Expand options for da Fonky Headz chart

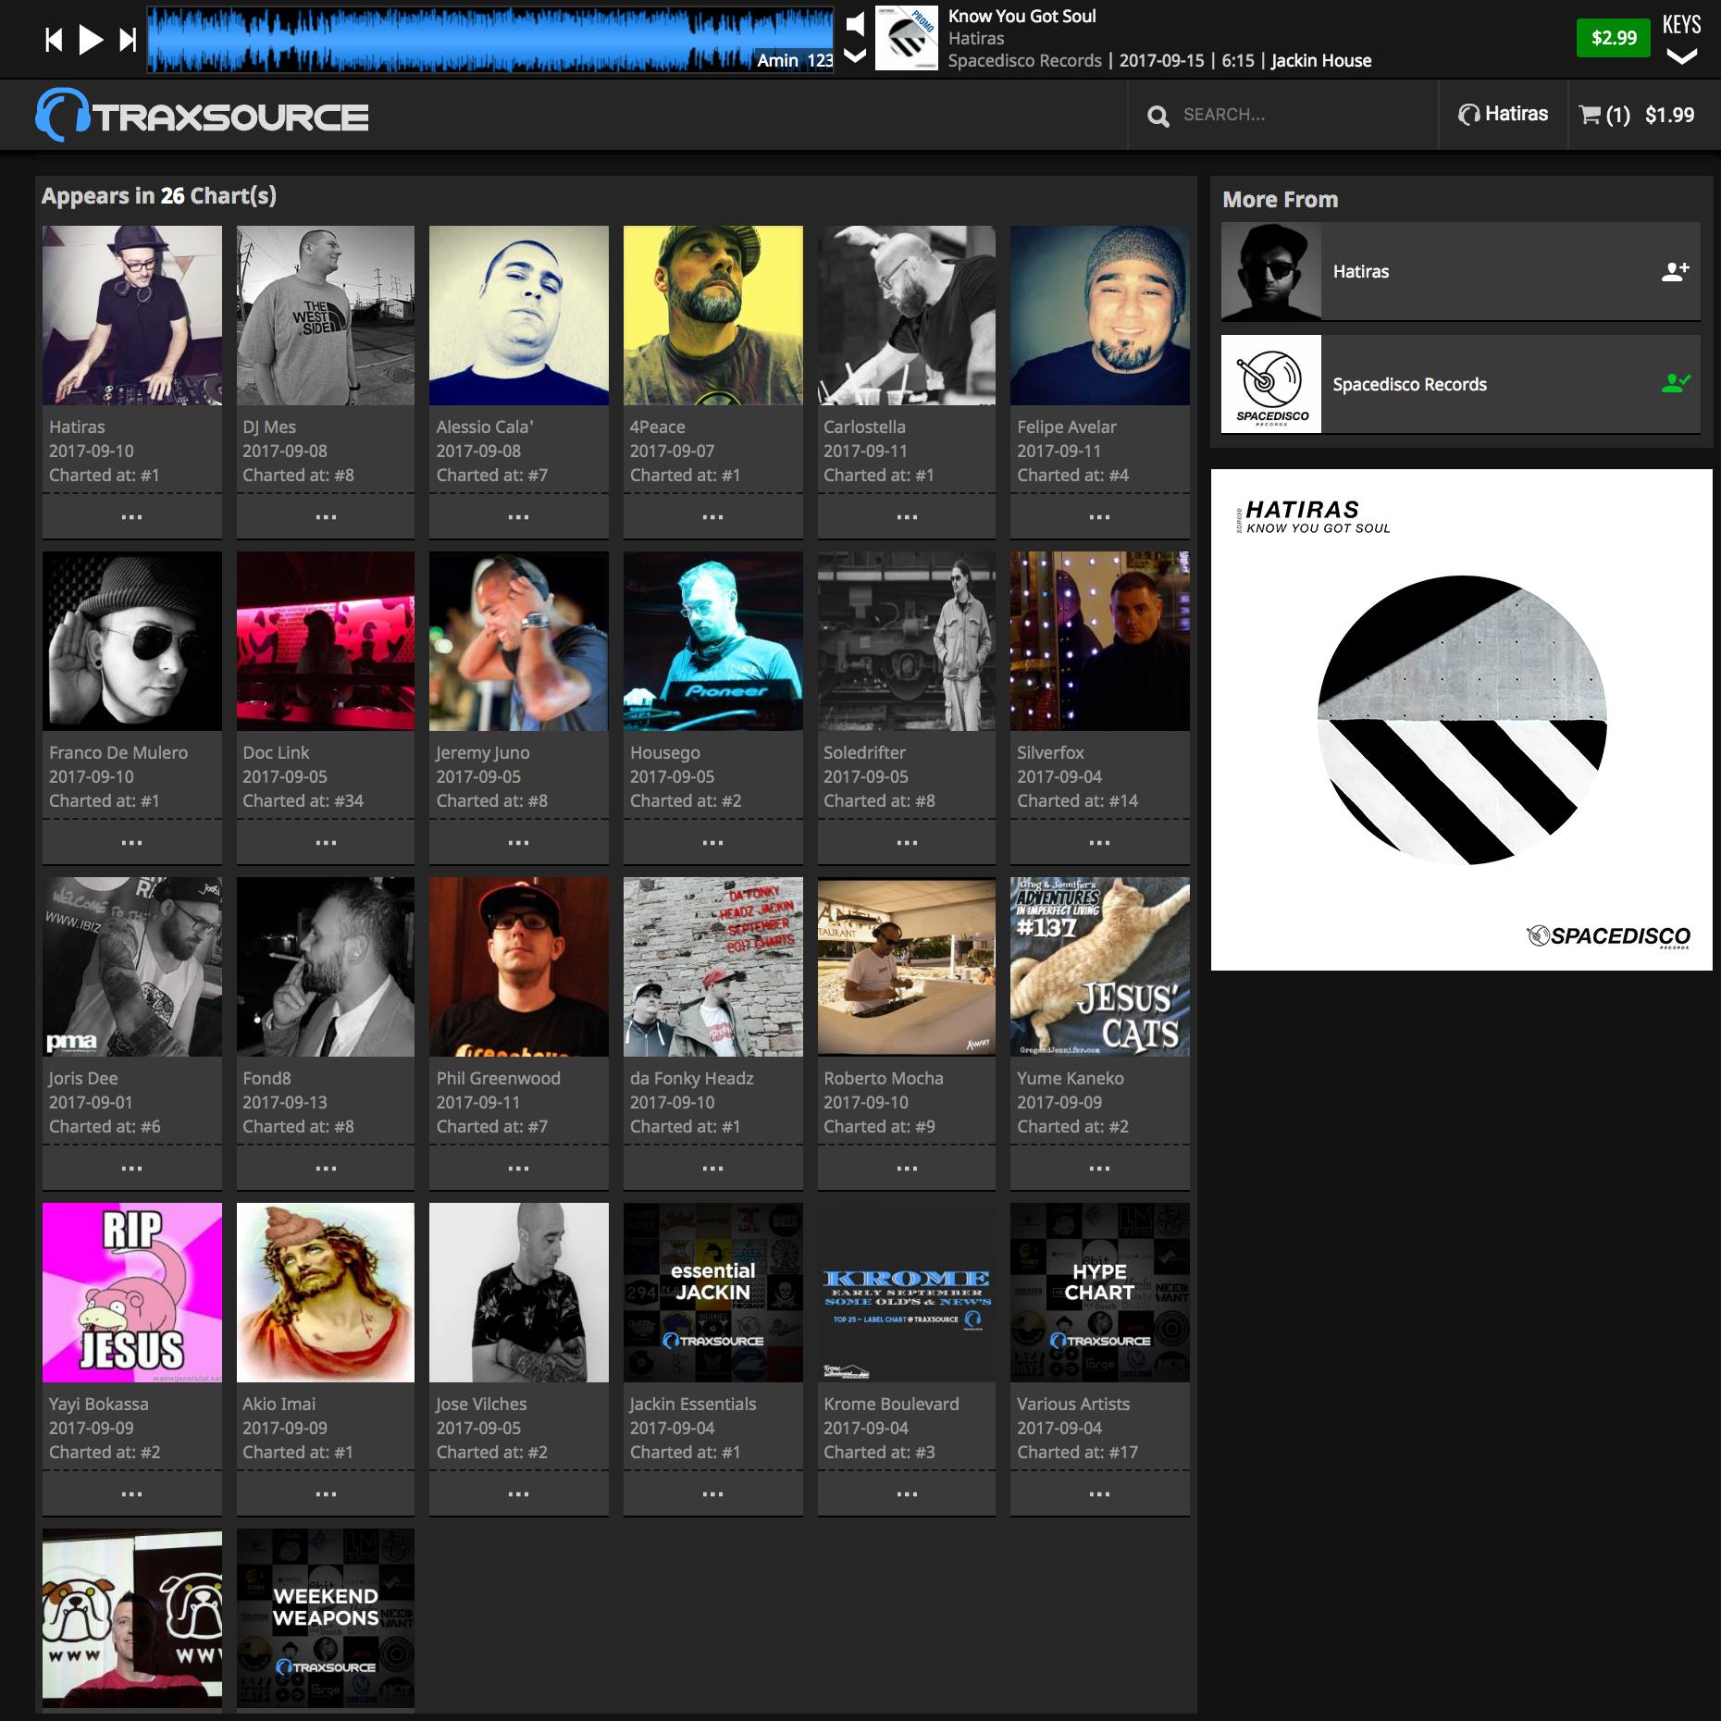tap(713, 1168)
